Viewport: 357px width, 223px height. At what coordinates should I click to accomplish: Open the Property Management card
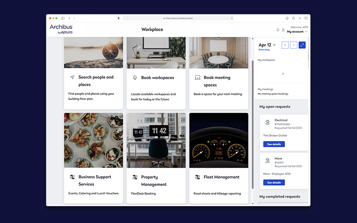click(156, 158)
